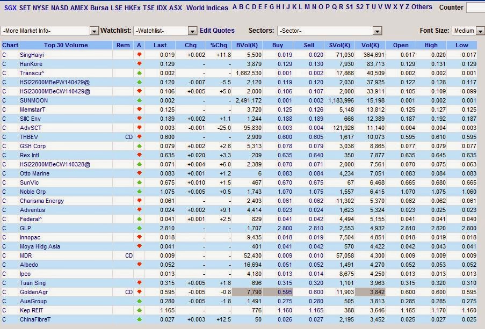Image resolution: width=485 pixels, height=329 pixels.
Task: Click the red down arrow for Tuan Sing
Action: (x=139, y=283)
